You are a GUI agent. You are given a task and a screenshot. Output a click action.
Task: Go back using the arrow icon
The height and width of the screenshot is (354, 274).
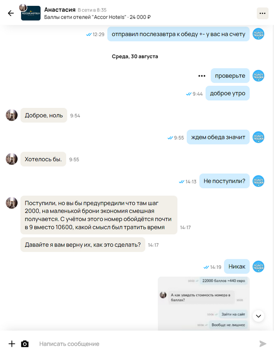(11, 13)
